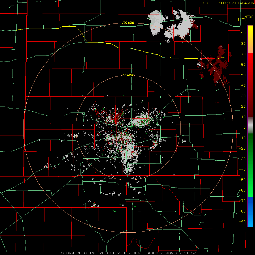Select the "NEXLAB-College of DuPage" header text

[227, 3]
